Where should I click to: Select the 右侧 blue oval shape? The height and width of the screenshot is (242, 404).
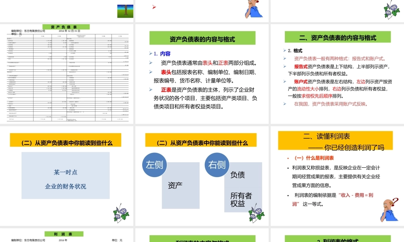tap(217, 165)
